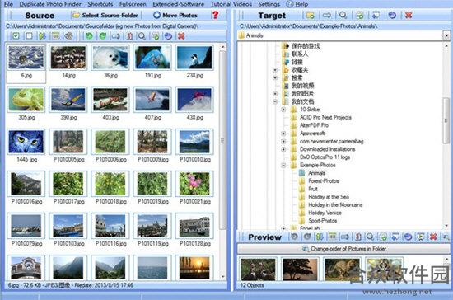This screenshot has width=453, height=300.
Task: Click red question mark help icon
Action: tap(215, 15)
